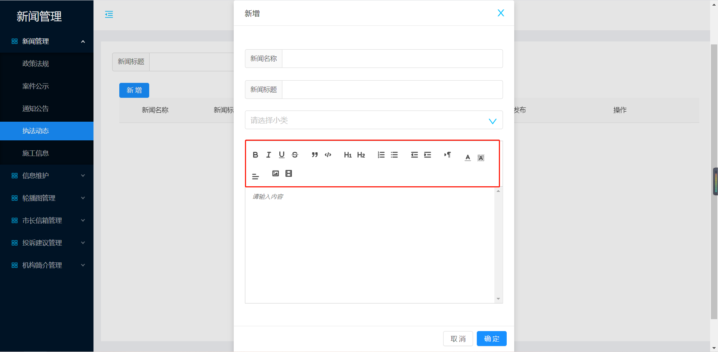Click the page vertical scrollbar thumb
The image size is (718, 352).
coord(714,182)
